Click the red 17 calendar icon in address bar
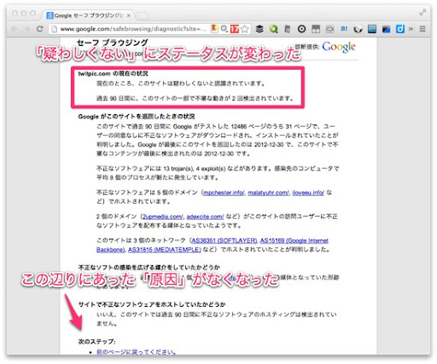 pyautogui.click(x=235, y=29)
